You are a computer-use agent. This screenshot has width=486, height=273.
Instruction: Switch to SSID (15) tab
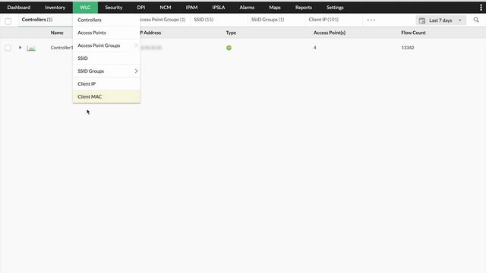click(204, 20)
